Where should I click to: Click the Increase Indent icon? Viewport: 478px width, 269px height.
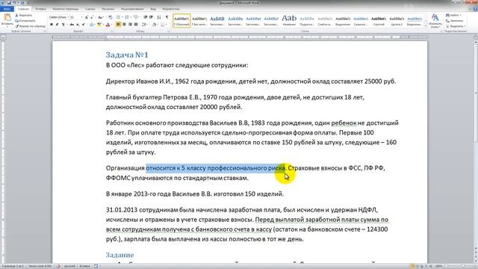[151, 17]
